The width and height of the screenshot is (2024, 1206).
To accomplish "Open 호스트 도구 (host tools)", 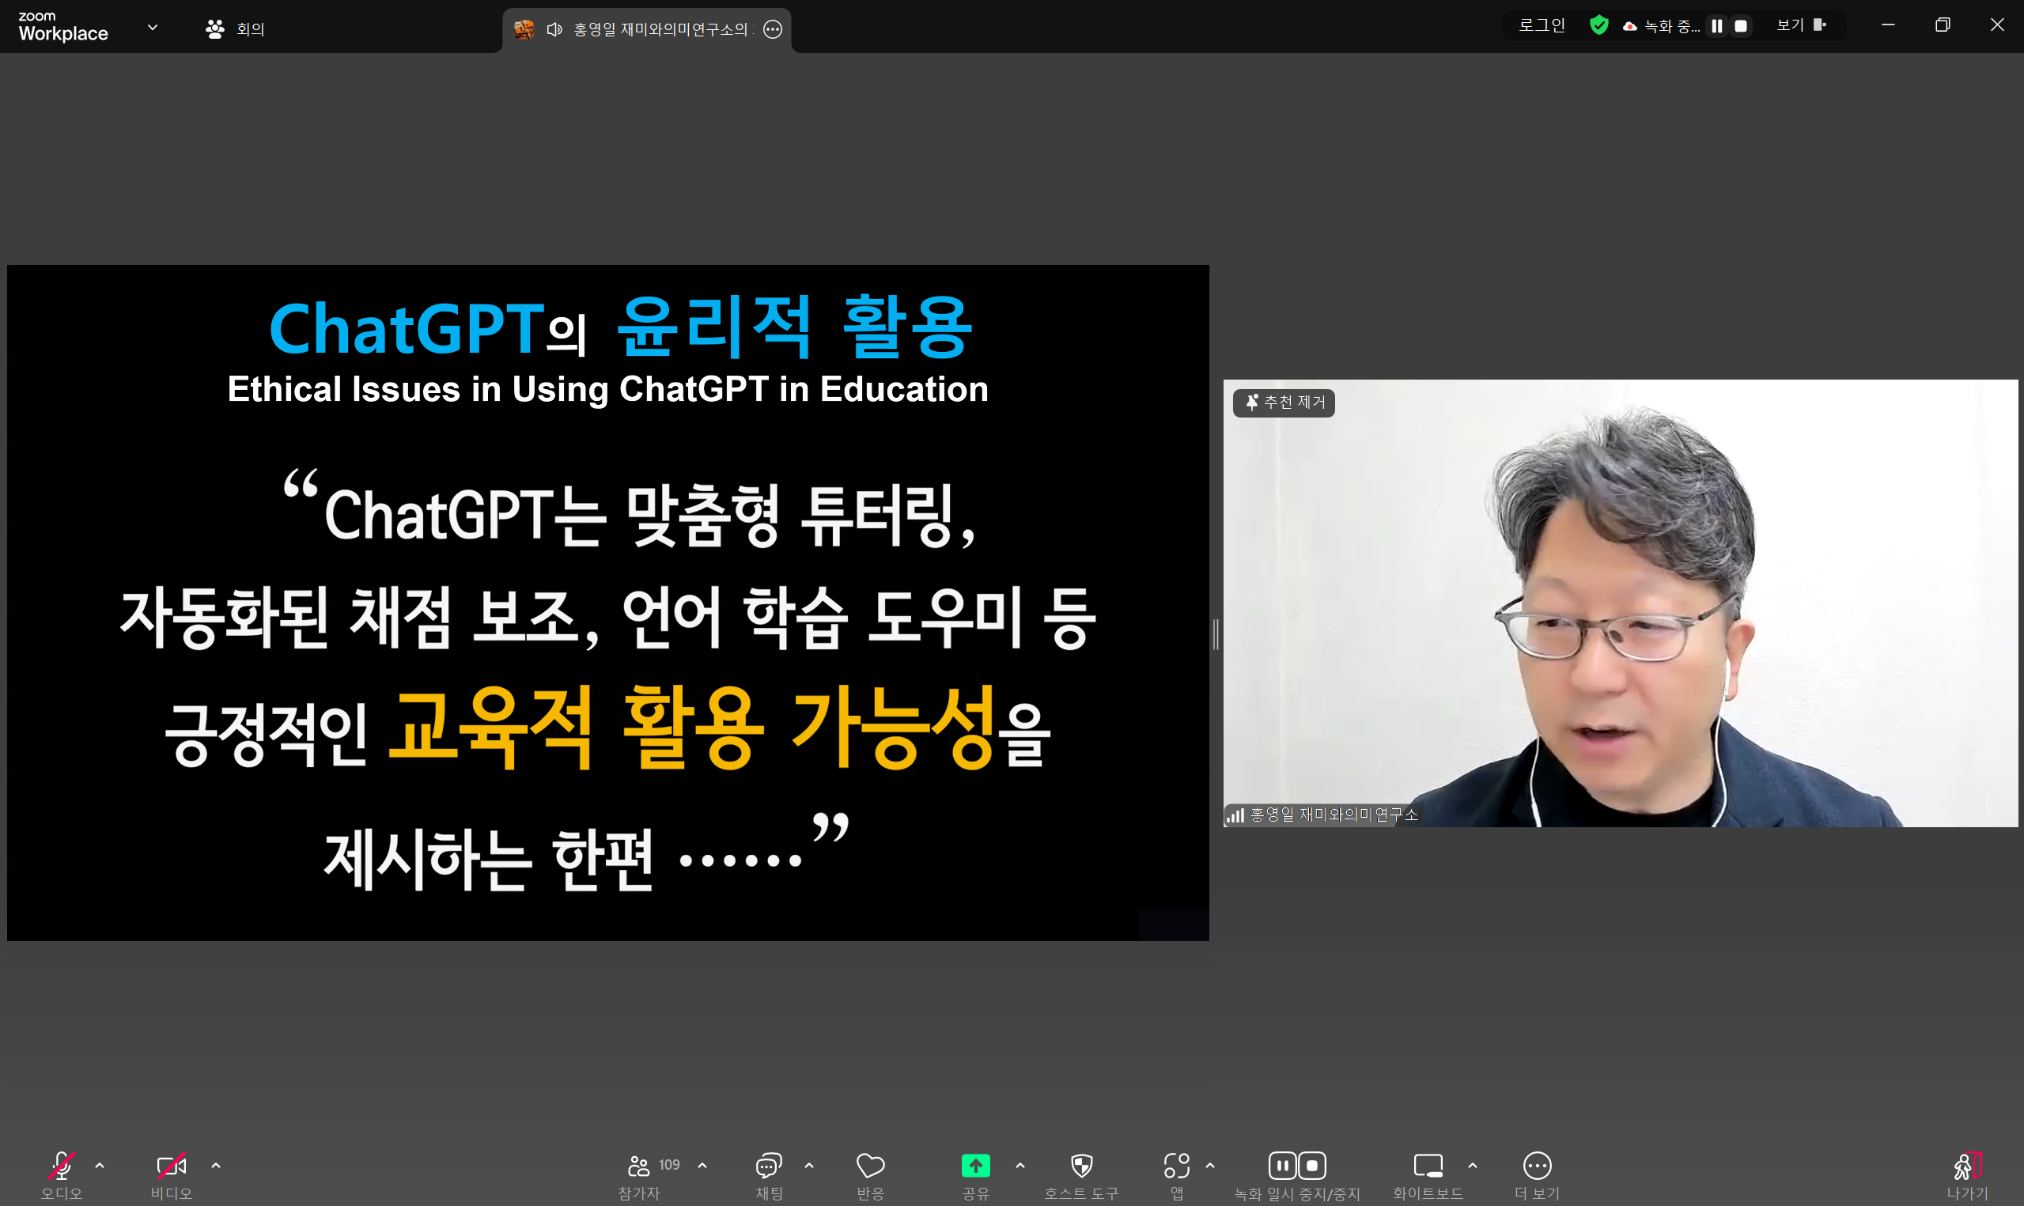I will [x=1081, y=1166].
